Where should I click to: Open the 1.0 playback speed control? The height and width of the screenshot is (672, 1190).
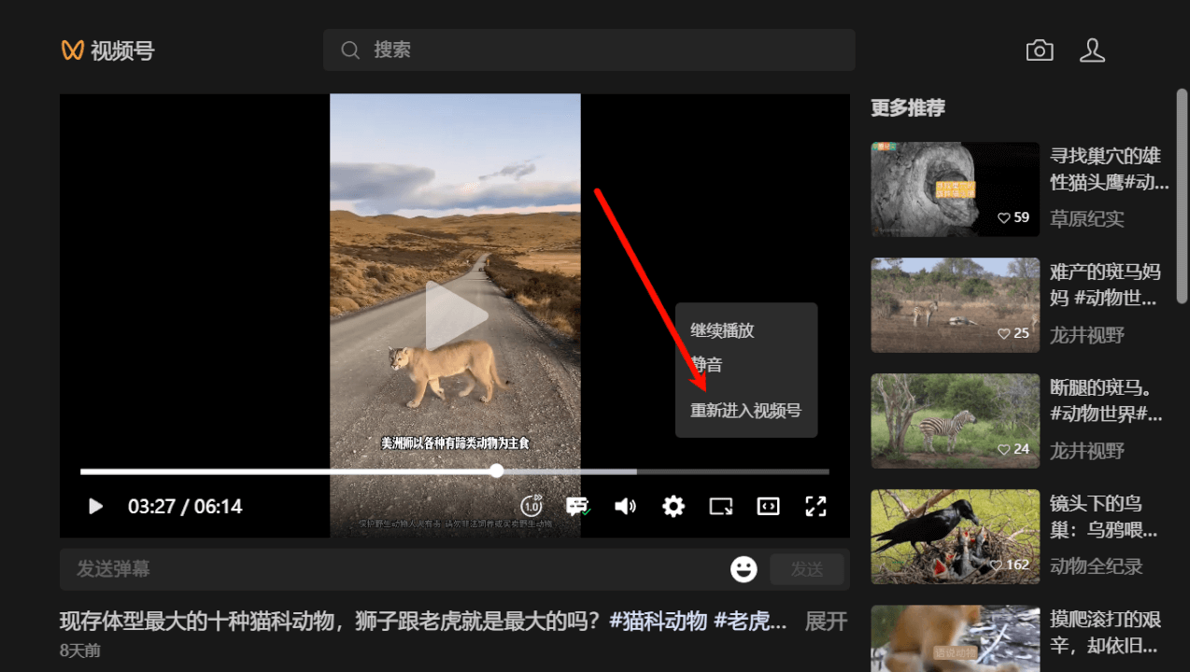531,506
